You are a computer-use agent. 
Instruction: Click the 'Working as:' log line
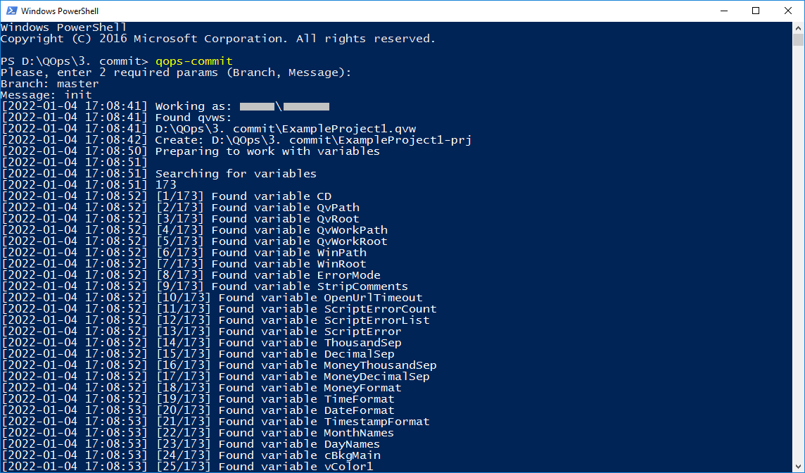click(165, 106)
